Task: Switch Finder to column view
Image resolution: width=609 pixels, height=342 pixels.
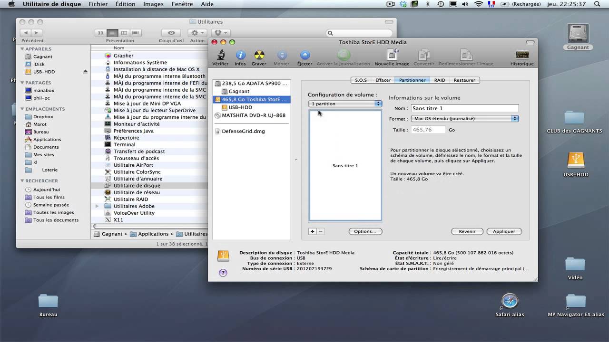Action: pos(124,33)
